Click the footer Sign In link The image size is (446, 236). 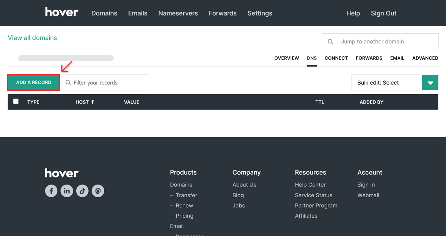366,185
